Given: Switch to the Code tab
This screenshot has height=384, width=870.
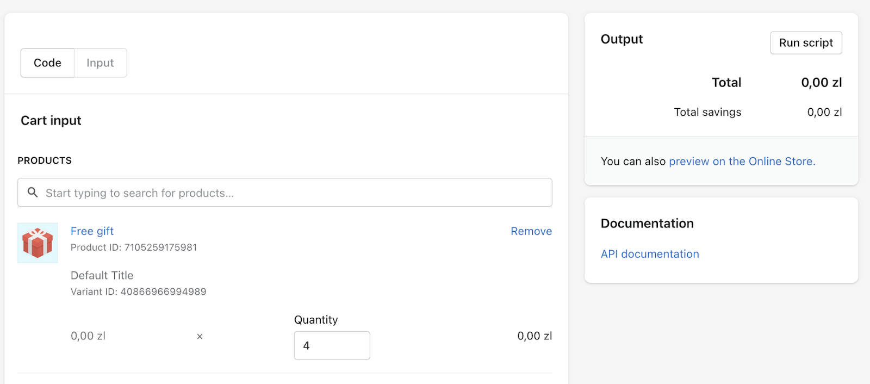Looking at the screenshot, I should pos(47,63).
